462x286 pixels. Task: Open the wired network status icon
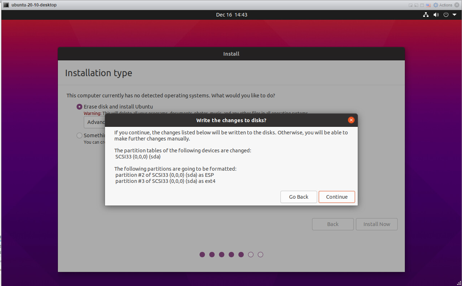[426, 15]
